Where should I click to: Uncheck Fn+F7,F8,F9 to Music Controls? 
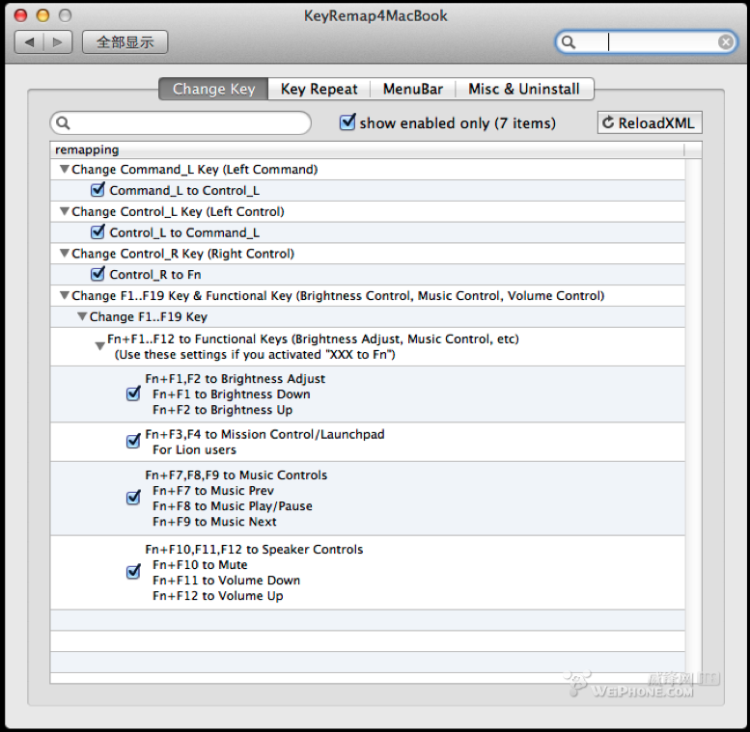pos(133,498)
